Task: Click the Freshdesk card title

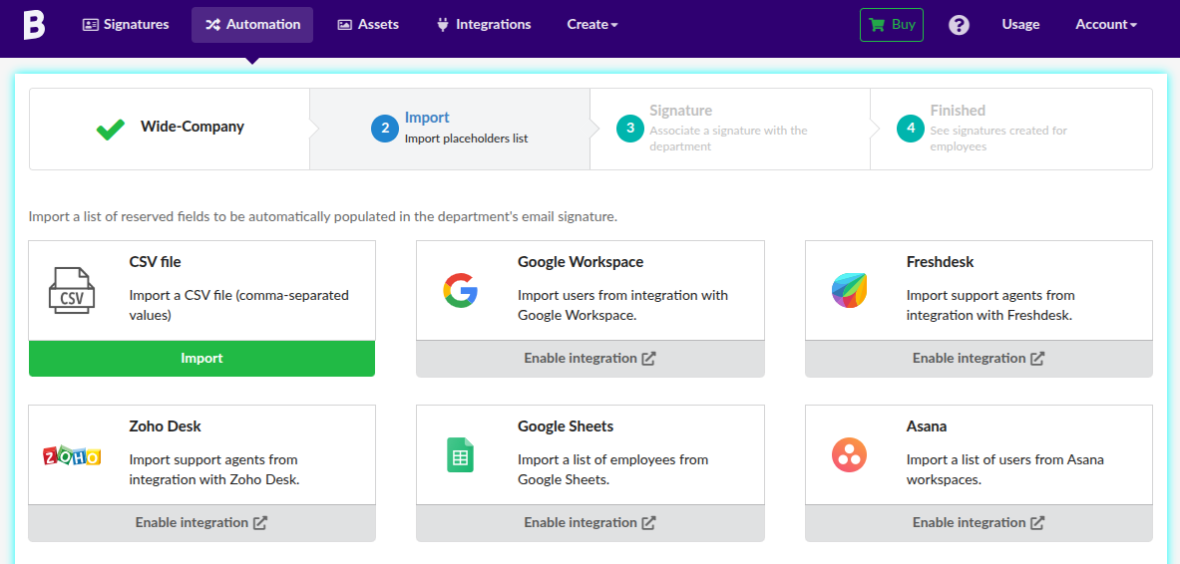Action: coord(940,262)
